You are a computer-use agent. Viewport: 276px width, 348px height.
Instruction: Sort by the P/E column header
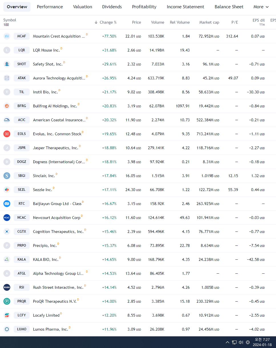point(235,22)
